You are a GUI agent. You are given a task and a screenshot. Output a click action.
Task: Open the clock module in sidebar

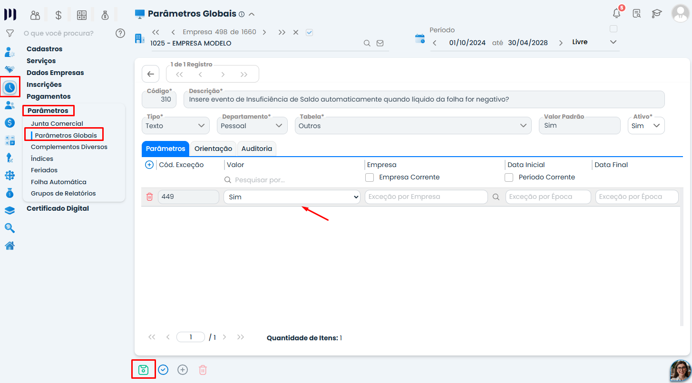coord(10,87)
